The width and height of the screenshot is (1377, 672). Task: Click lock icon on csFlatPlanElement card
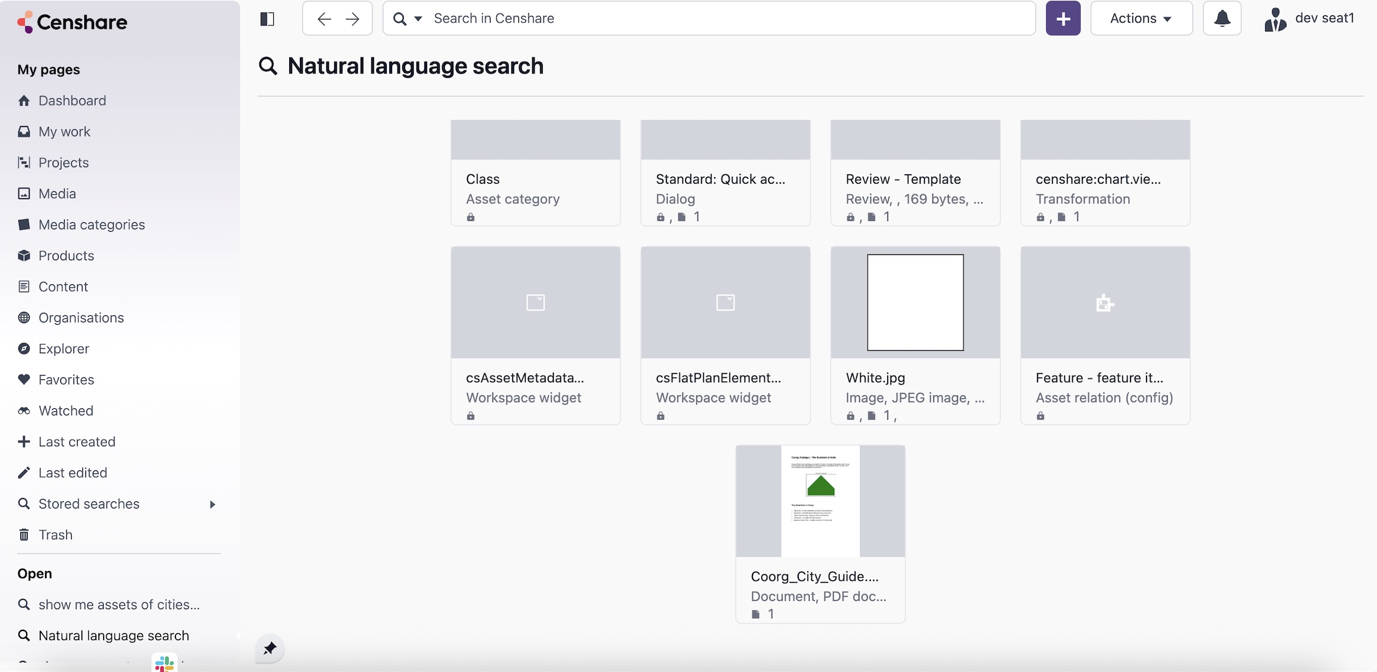[661, 416]
